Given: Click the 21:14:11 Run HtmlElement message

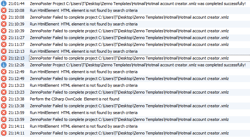Looking at the screenshot, I should [x=84, y=126].
